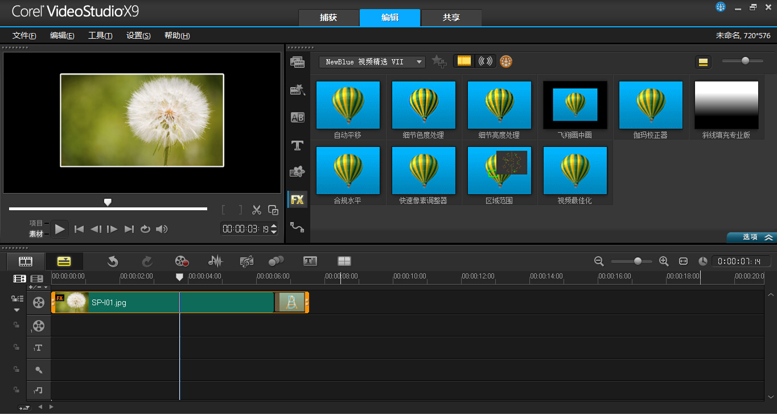The image size is (777, 414).
Task: Open the 工具(T) menu
Action: pyautogui.click(x=100, y=35)
